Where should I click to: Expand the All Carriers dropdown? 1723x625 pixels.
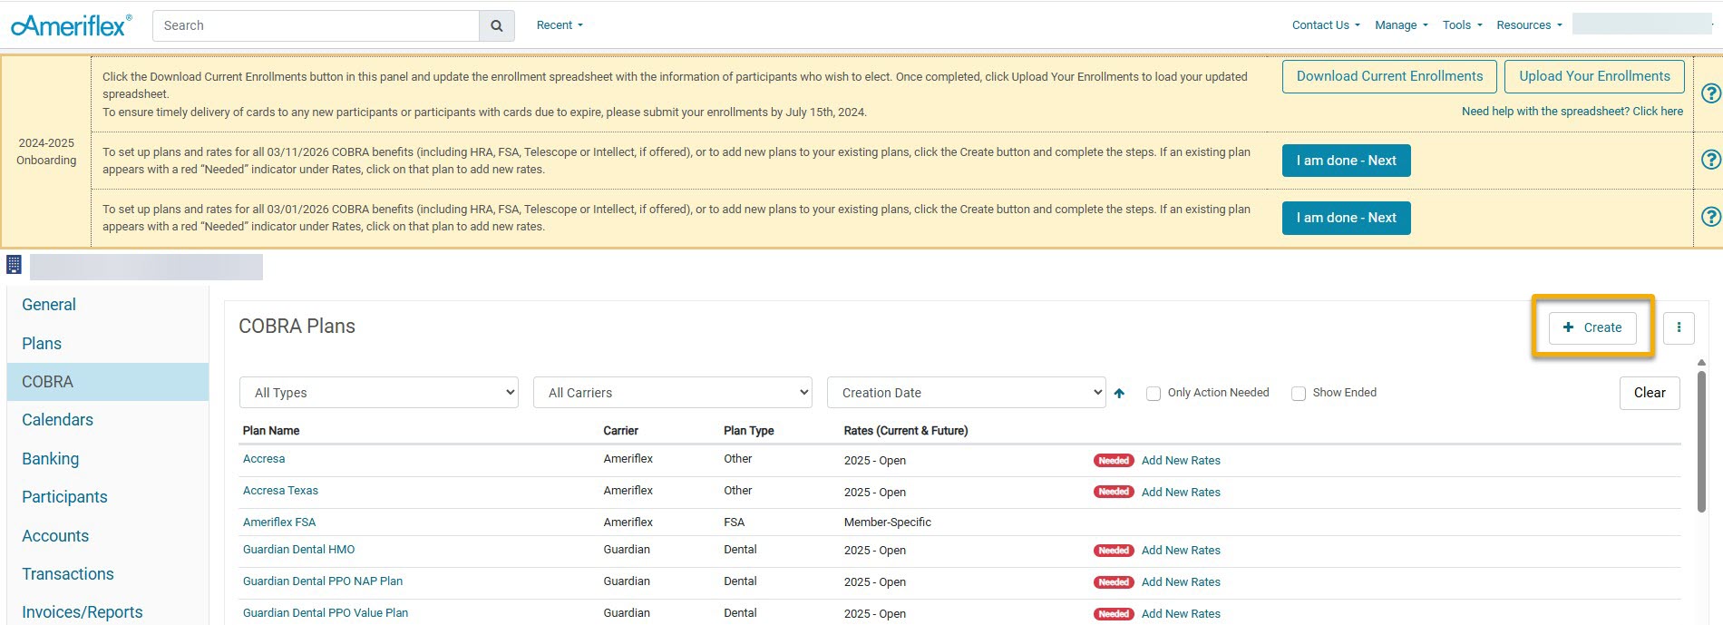pos(672,393)
